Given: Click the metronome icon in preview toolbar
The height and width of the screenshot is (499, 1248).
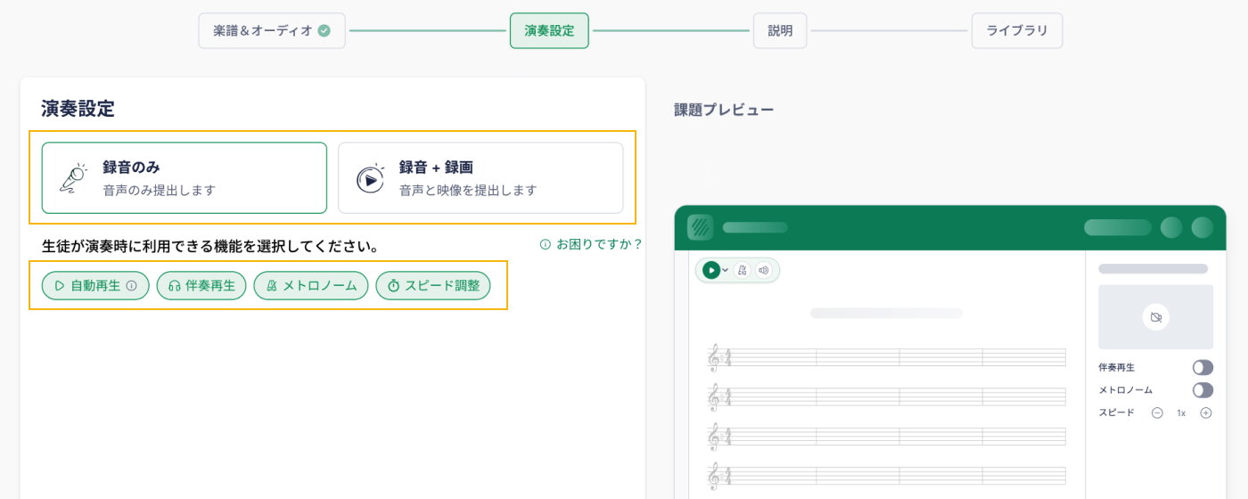Looking at the screenshot, I should tap(742, 270).
